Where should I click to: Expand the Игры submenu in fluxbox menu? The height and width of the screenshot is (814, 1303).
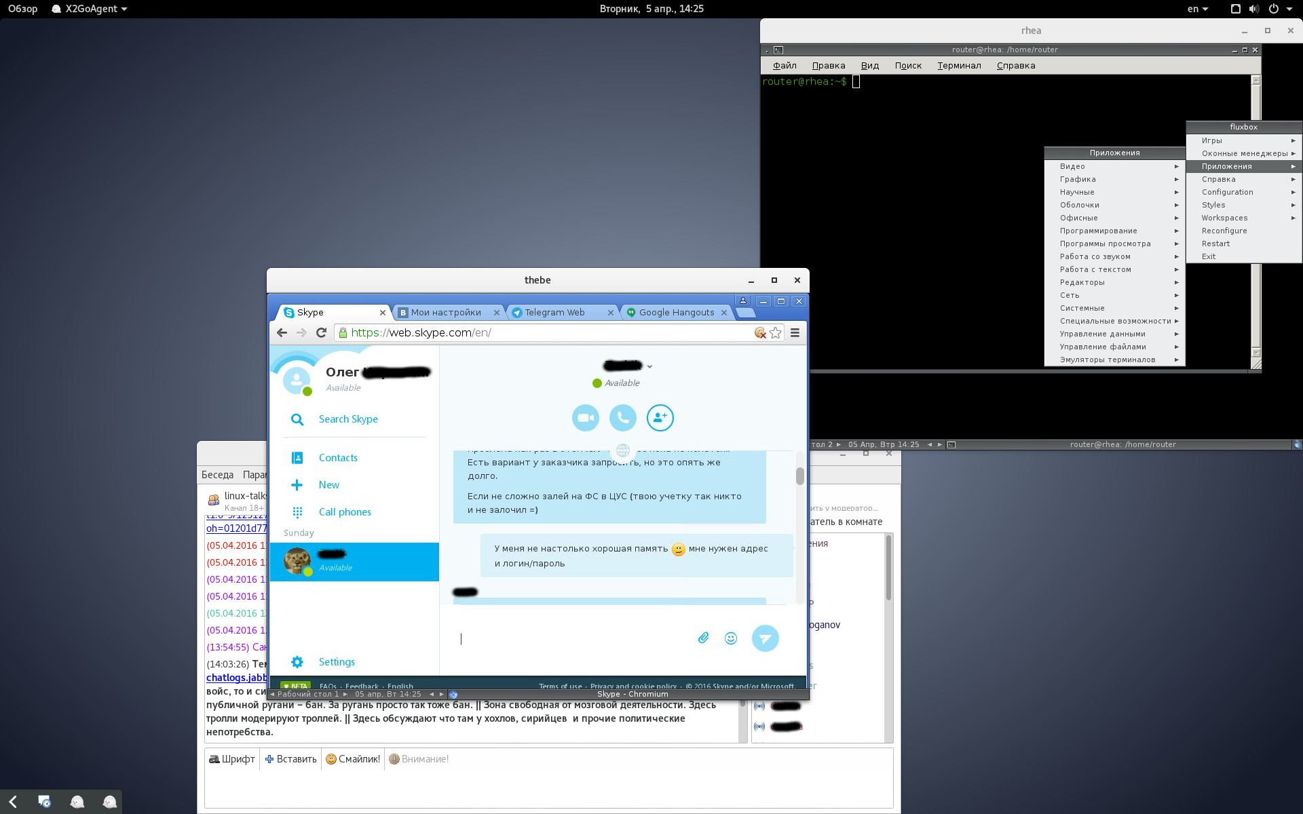[1244, 140]
